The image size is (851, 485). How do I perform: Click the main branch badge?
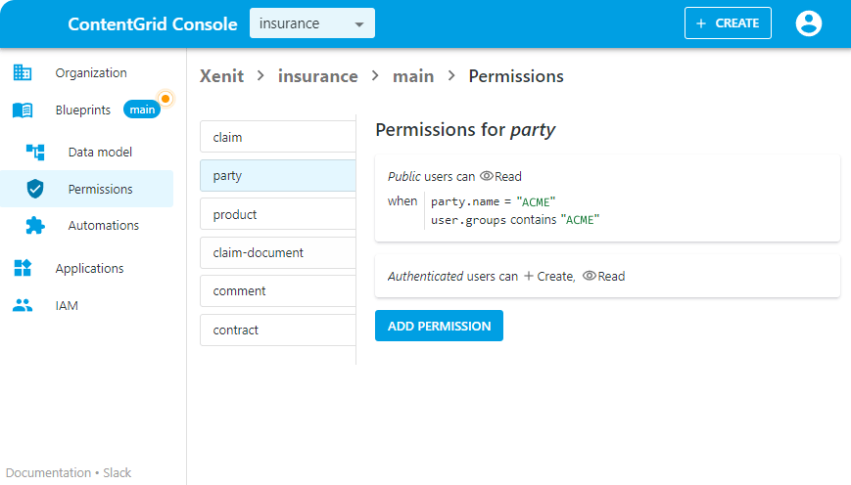click(142, 110)
